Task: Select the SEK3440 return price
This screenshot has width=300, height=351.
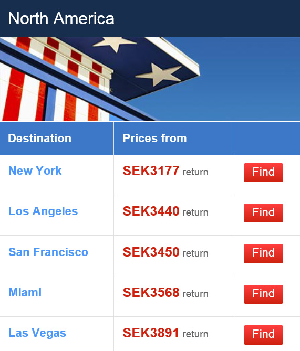Action: [x=165, y=211]
